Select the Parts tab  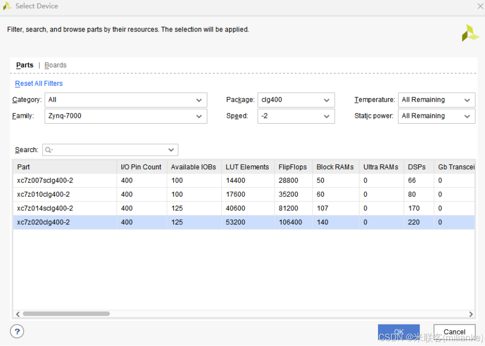click(25, 65)
